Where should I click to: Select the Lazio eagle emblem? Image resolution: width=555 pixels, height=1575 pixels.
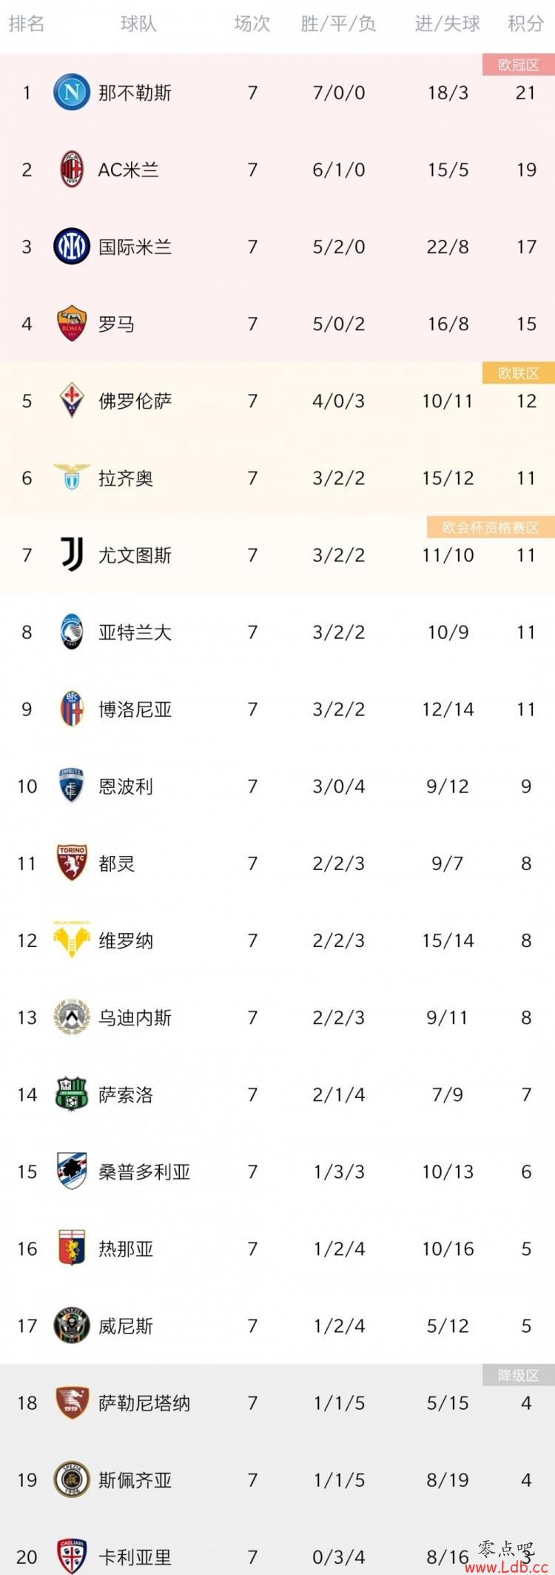pos(72,478)
